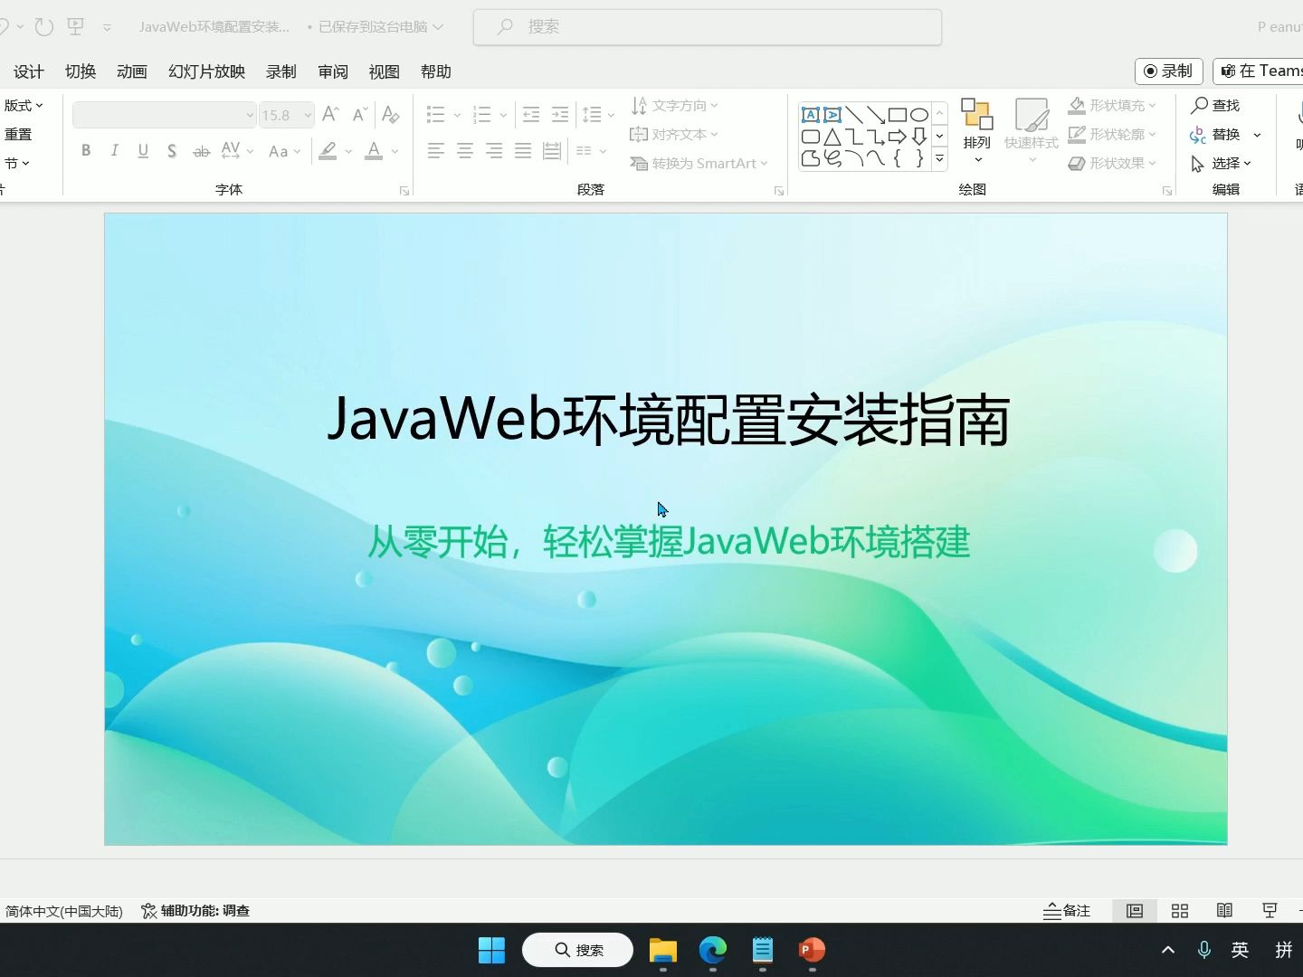The image size is (1303, 977).
Task: Switch to Normal view
Action: 1135,911
